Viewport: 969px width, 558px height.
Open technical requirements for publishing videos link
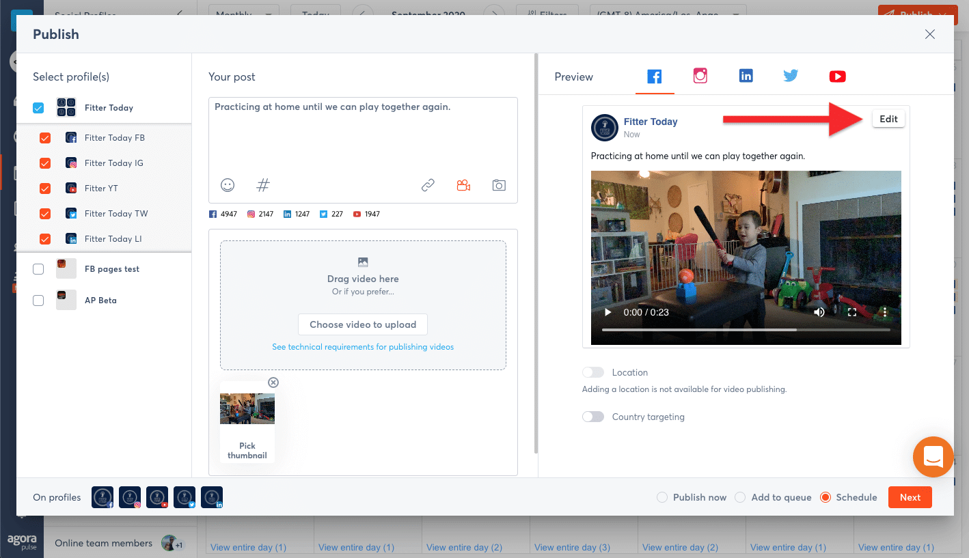click(x=363, y=347)
